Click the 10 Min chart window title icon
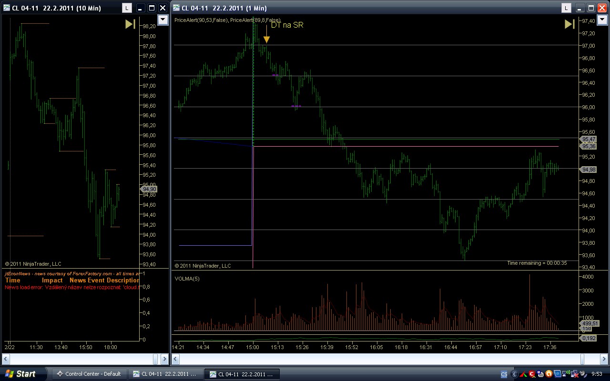This screenshot has width=610, height=381. coord(7,8)
